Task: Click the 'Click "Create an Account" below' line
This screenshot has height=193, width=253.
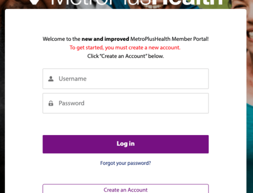Action: 125,56
